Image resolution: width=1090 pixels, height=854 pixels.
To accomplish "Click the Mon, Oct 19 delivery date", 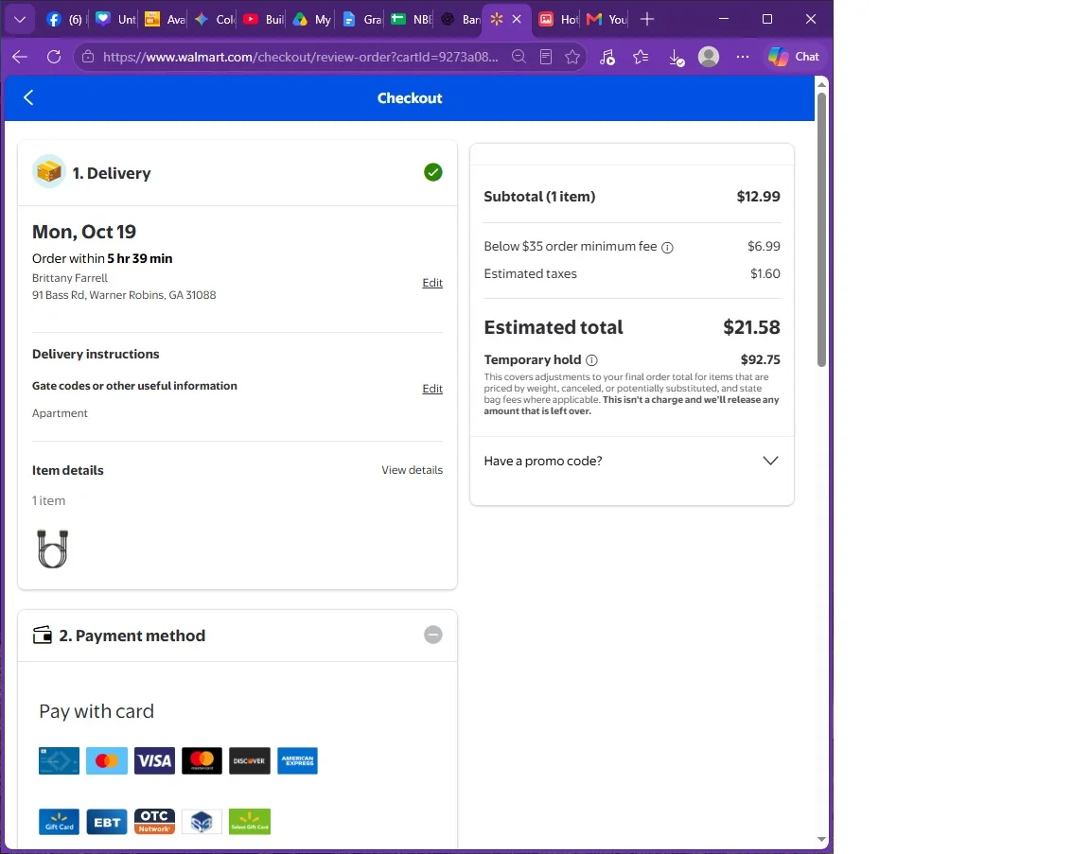I will click(84, 232).
